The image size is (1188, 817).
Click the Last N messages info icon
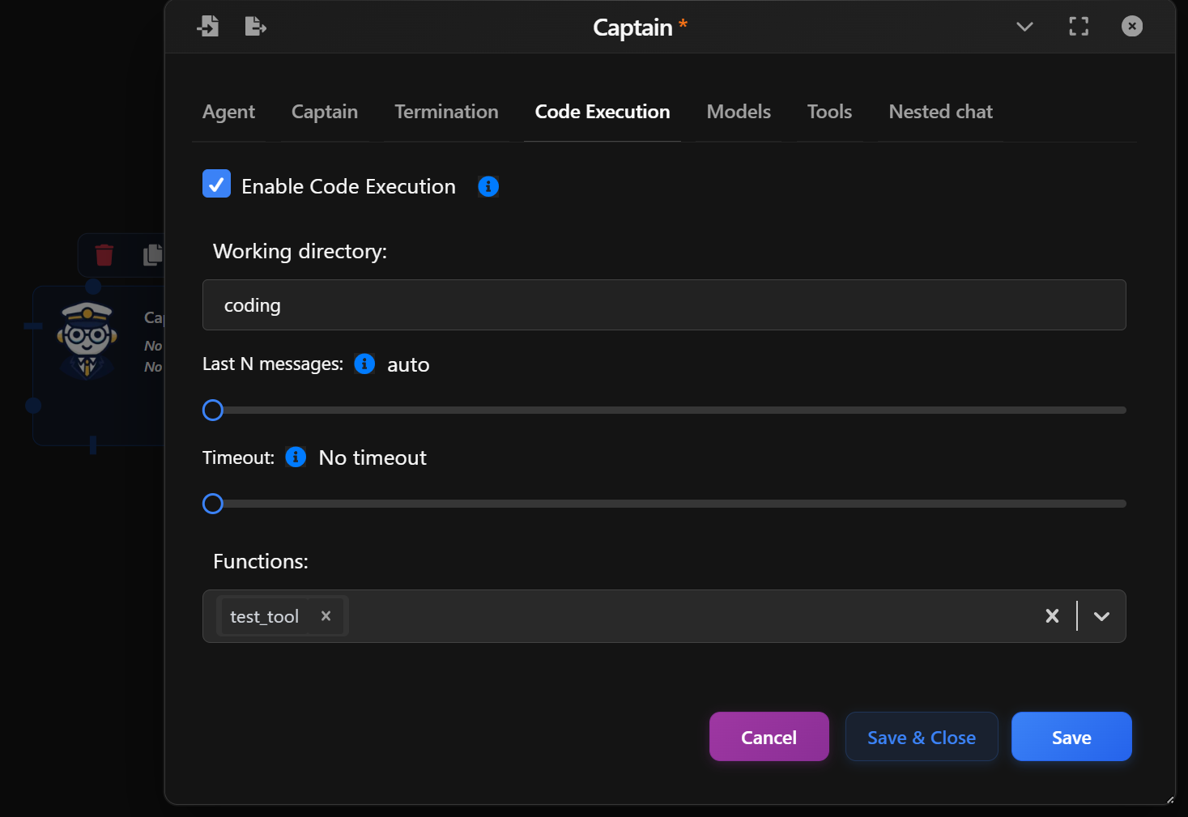pos(364,364)
